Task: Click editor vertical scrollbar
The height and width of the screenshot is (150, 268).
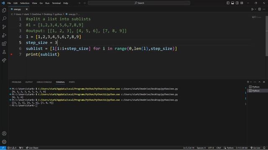Action: coord(267,36)
